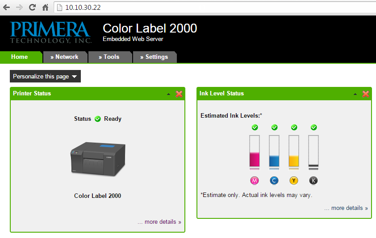Go forward in browser
This screenshot has width=376, height=238.
[19, 8]
